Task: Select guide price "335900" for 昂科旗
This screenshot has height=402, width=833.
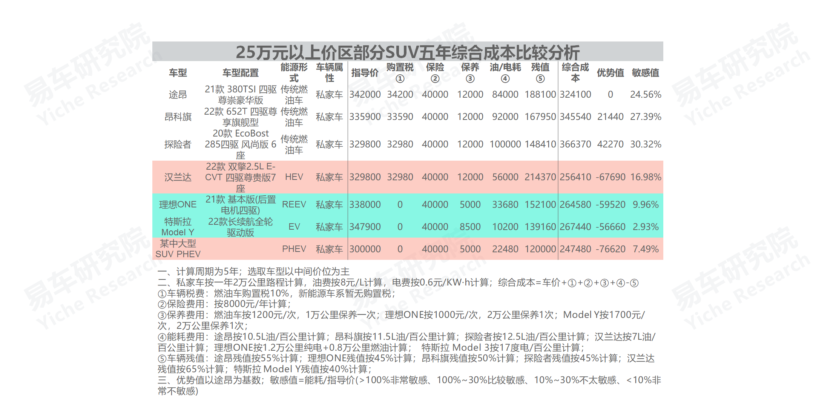Action: point(365,117)
